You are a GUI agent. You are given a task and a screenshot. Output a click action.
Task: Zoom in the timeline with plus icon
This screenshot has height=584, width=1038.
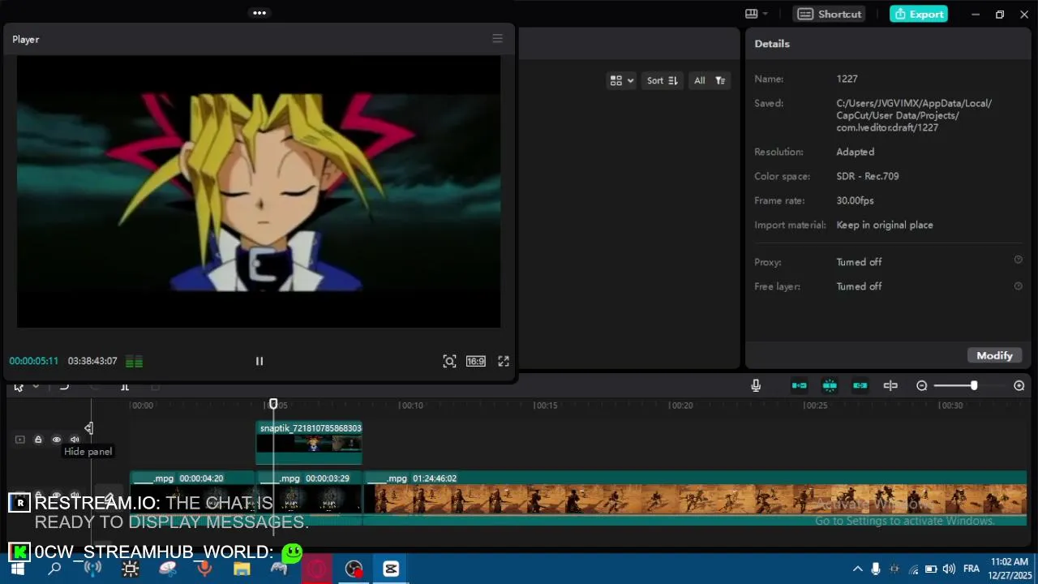[1019, 385]
